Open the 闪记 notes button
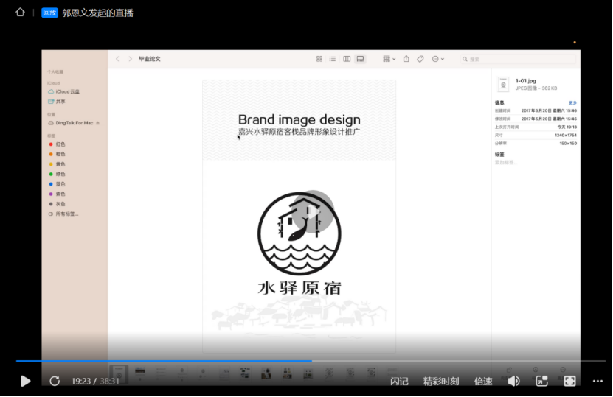Screen dimensions: 613x397 [x=399, y=381]
